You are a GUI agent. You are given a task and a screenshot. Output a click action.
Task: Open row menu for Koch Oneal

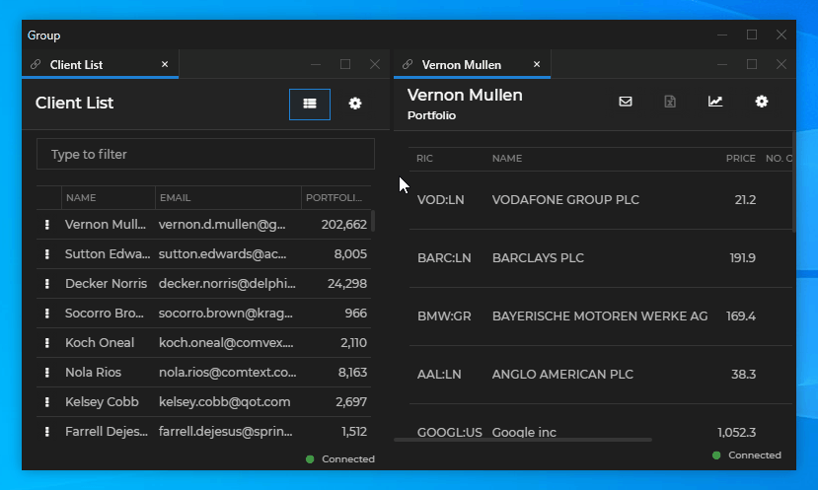click(47, 343)
